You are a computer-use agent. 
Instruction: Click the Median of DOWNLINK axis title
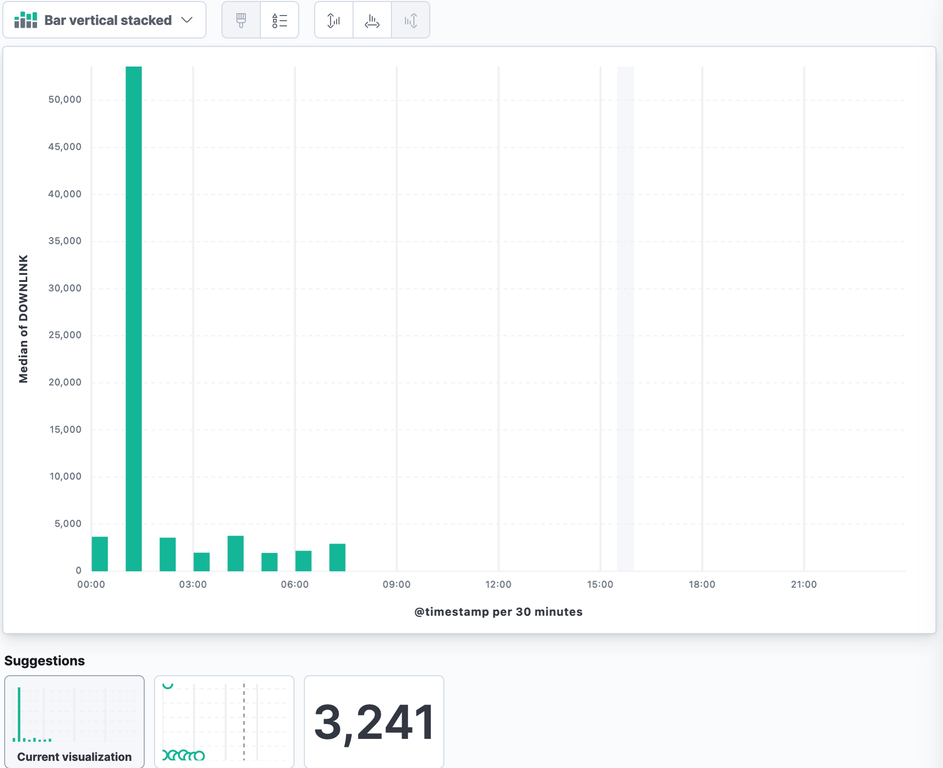24,319
